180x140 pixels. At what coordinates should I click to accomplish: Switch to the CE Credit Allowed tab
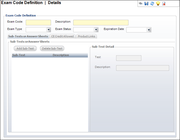point(62,36)
